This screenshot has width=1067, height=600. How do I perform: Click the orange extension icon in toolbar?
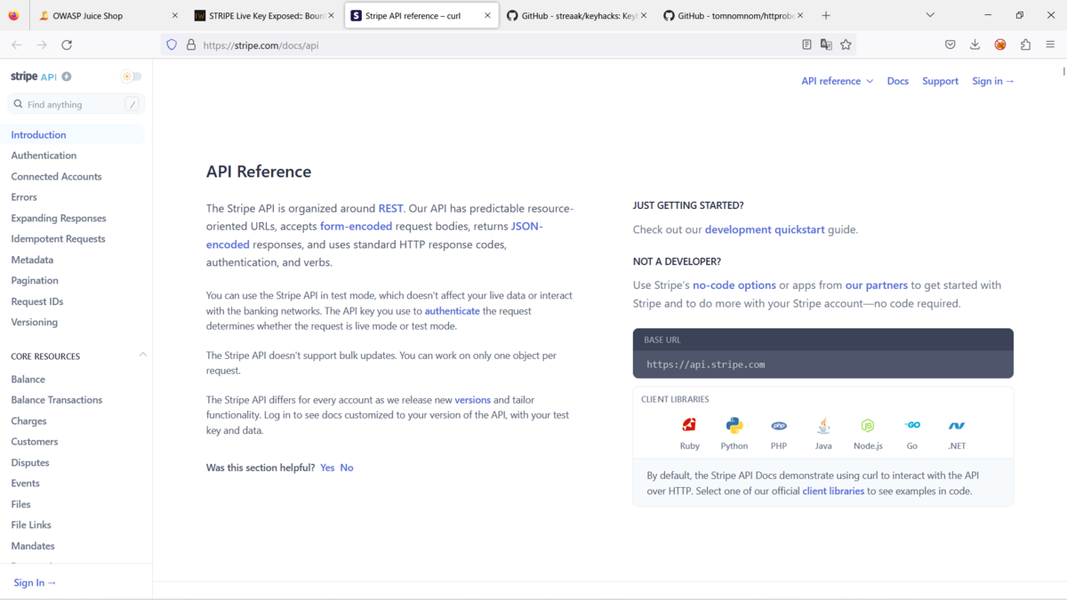point(1000,44)
